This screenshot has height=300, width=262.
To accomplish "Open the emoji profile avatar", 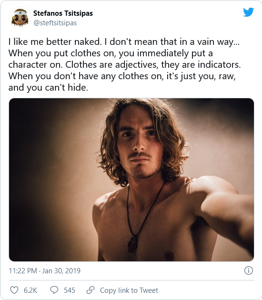I will 20,18.
